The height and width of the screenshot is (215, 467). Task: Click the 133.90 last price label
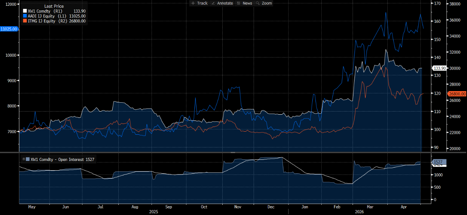click(x=439, y=68)
